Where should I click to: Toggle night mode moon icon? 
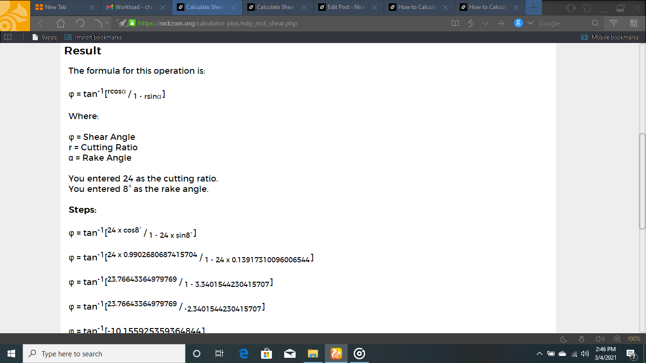pyautogui.click(x=564, y=339)
